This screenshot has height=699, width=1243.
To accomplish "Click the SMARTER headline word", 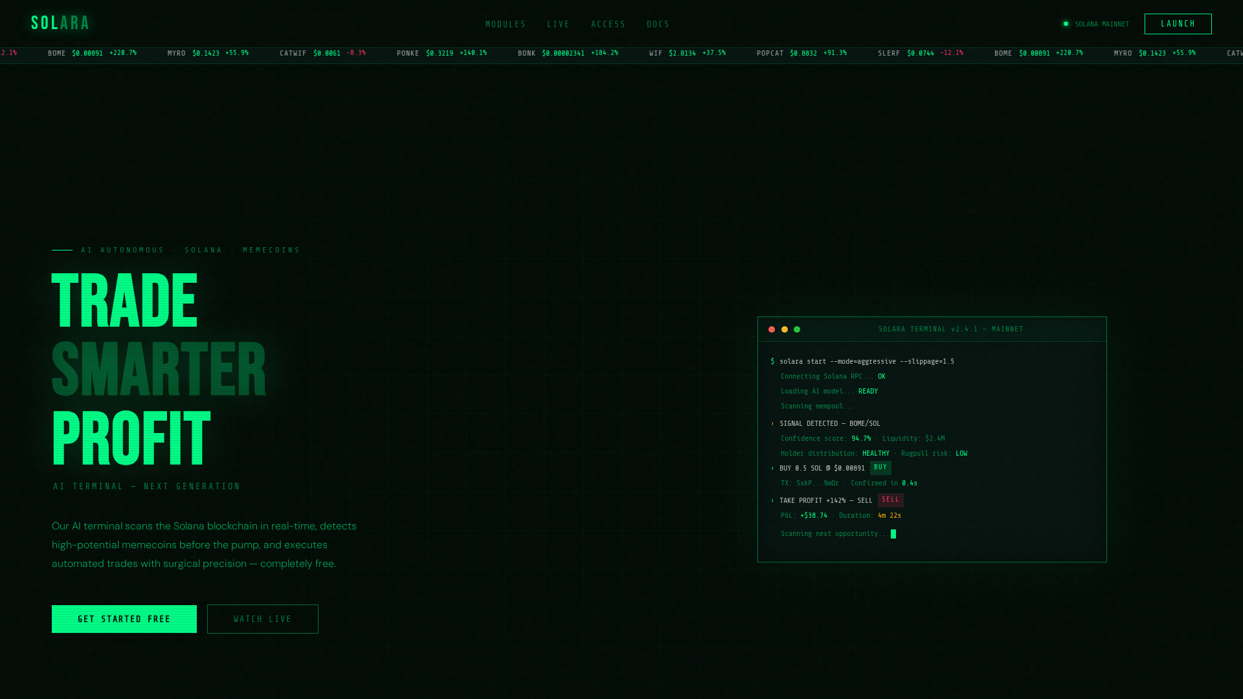I will click(159, 370).
